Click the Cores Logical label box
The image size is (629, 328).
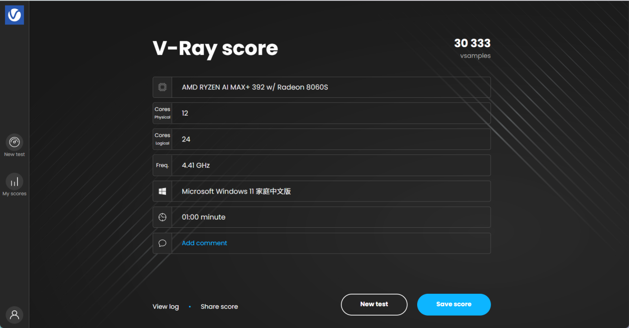[x=162, y=139]
